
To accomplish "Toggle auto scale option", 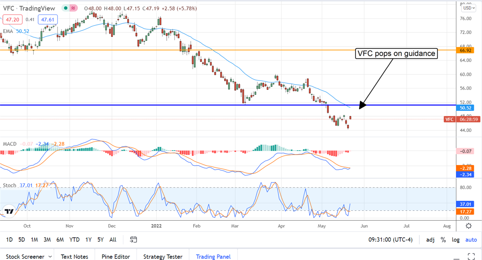I will 471,240.
